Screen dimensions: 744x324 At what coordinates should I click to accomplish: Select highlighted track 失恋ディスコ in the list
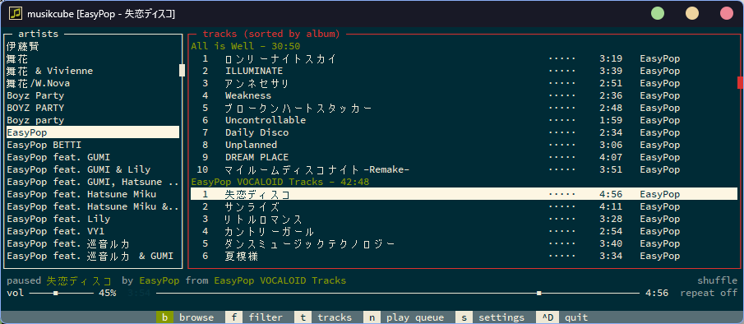(464, 194)
